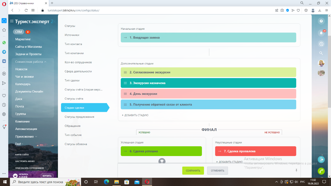Click Пригласить сотрудников link
Viewport: 331px width, 186px height.
(x=29, y=168)
